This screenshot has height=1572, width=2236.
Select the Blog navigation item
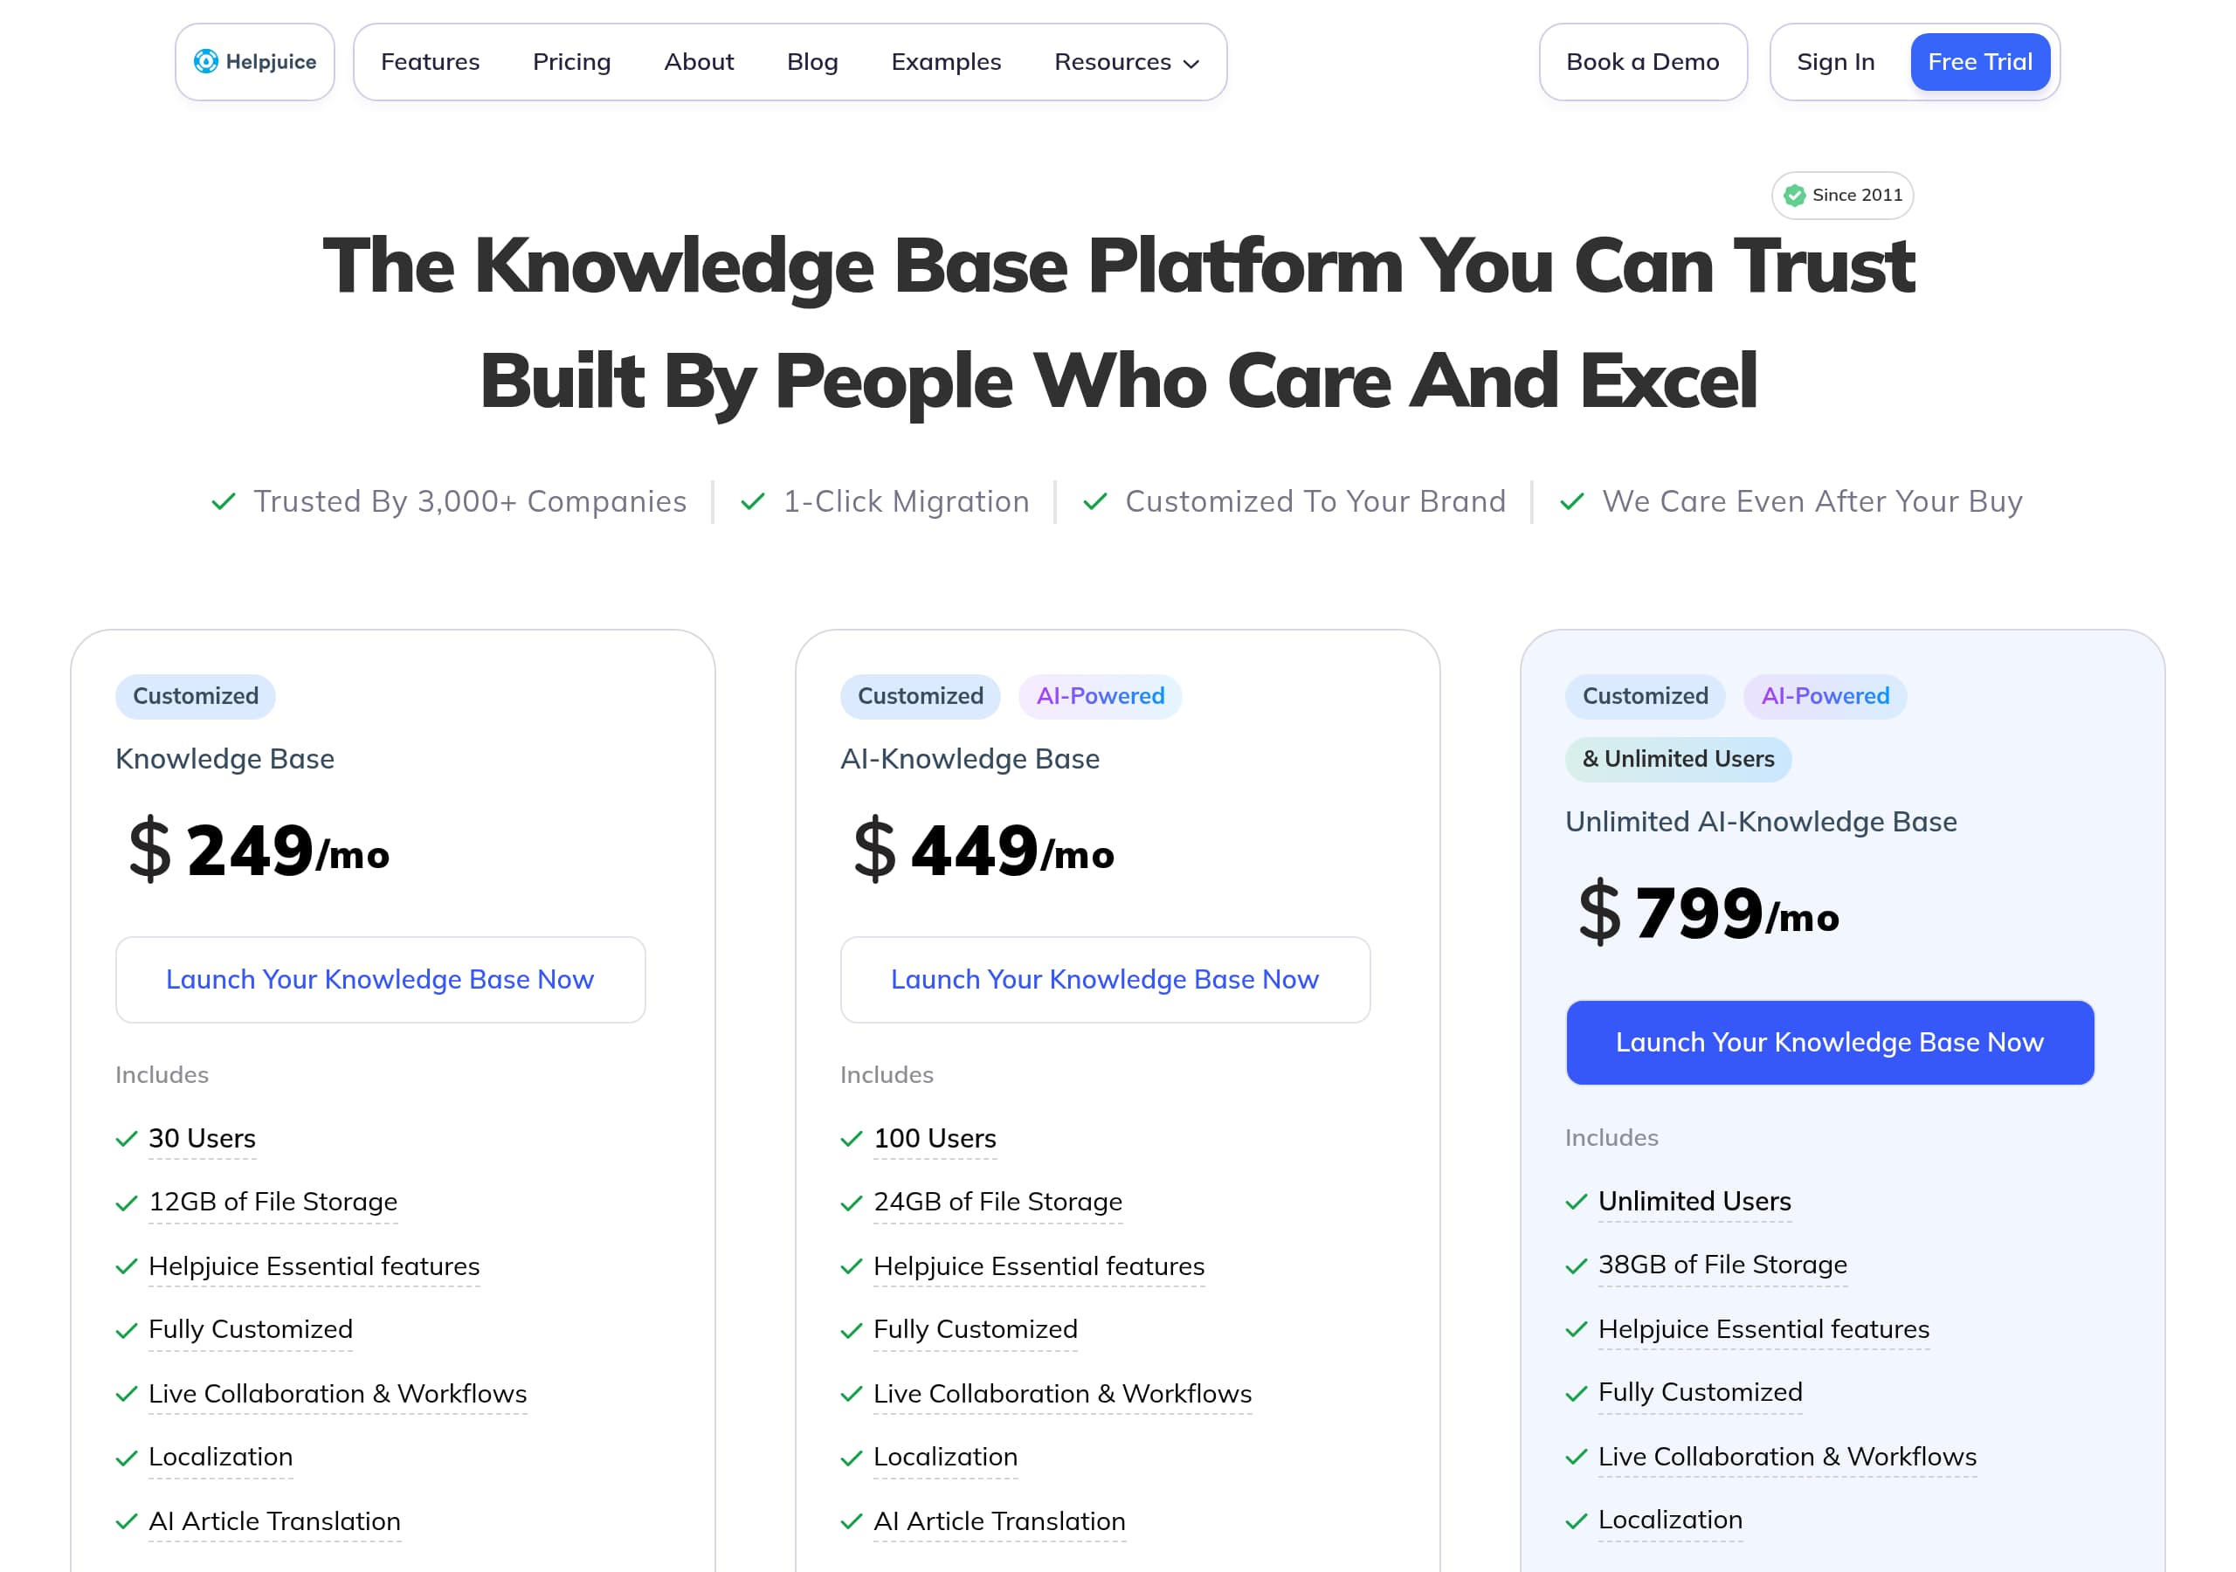812,61
